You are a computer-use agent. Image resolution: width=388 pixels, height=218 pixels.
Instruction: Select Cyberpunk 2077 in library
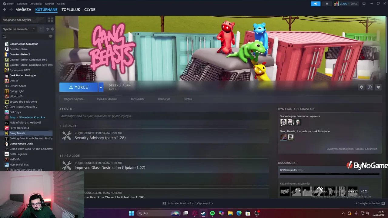[x=20, y=70]
